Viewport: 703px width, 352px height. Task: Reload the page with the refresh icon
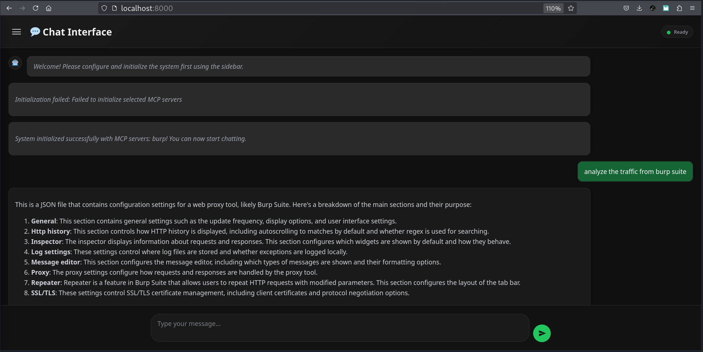(x=36, y=8)
